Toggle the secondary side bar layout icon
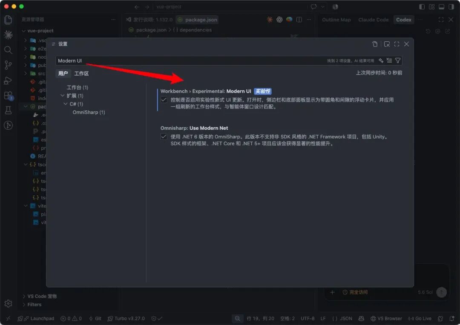The image size is (460, 325). 451,7
